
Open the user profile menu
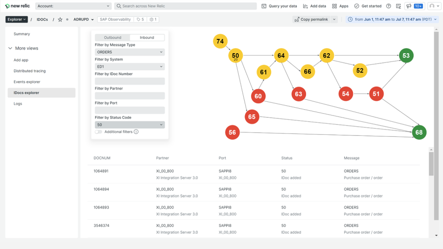pos(434,6)
